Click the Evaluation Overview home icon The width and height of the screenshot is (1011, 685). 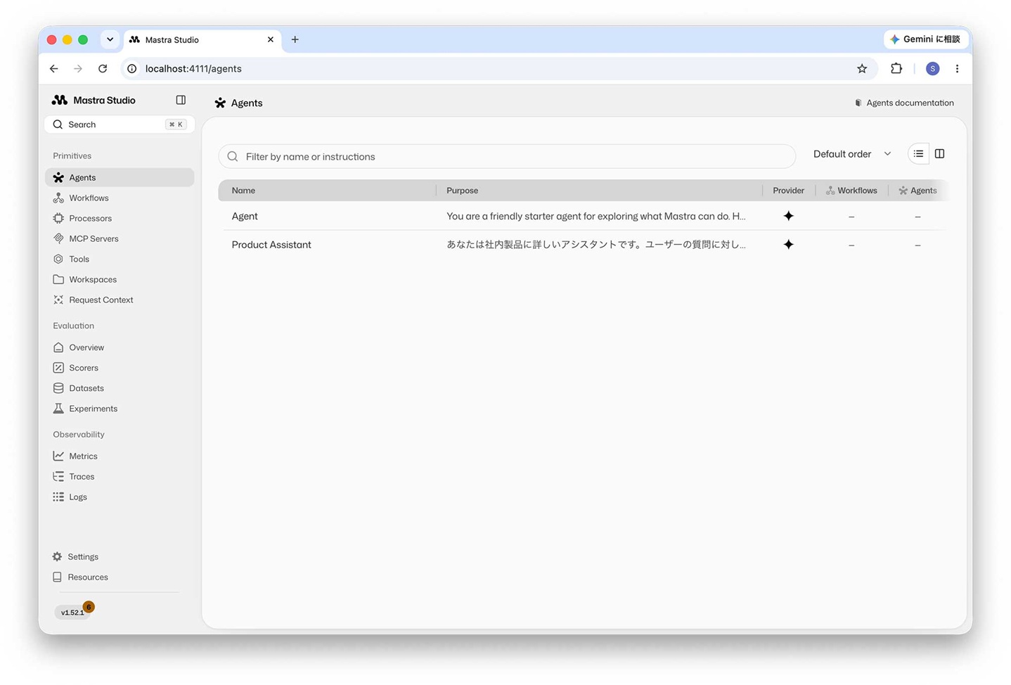58,347
